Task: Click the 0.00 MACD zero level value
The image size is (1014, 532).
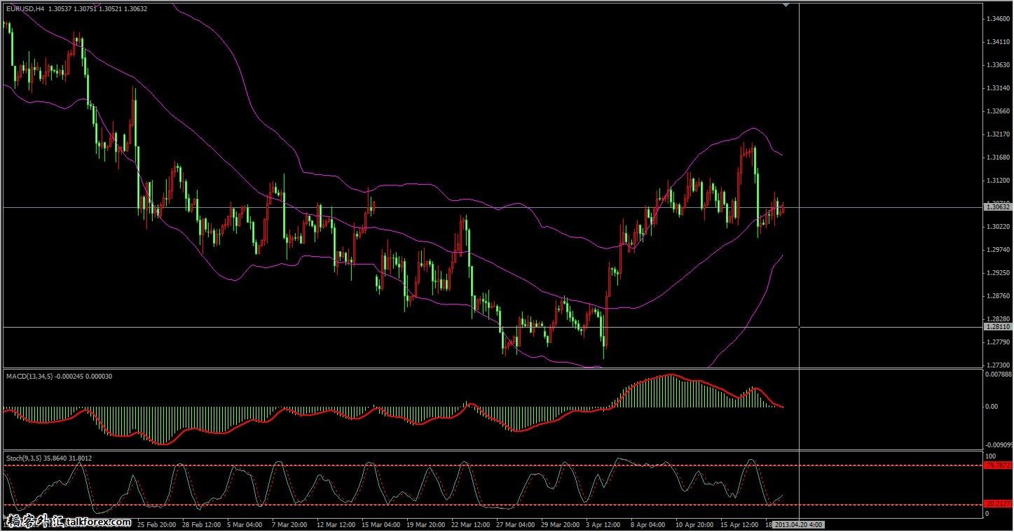Action: click(992, 407)
